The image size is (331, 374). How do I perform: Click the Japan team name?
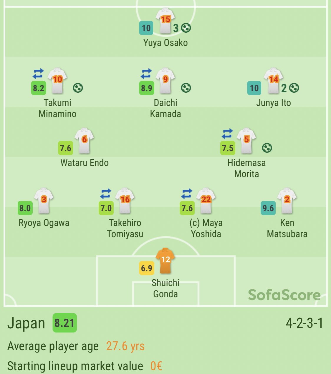click(26, 323)
